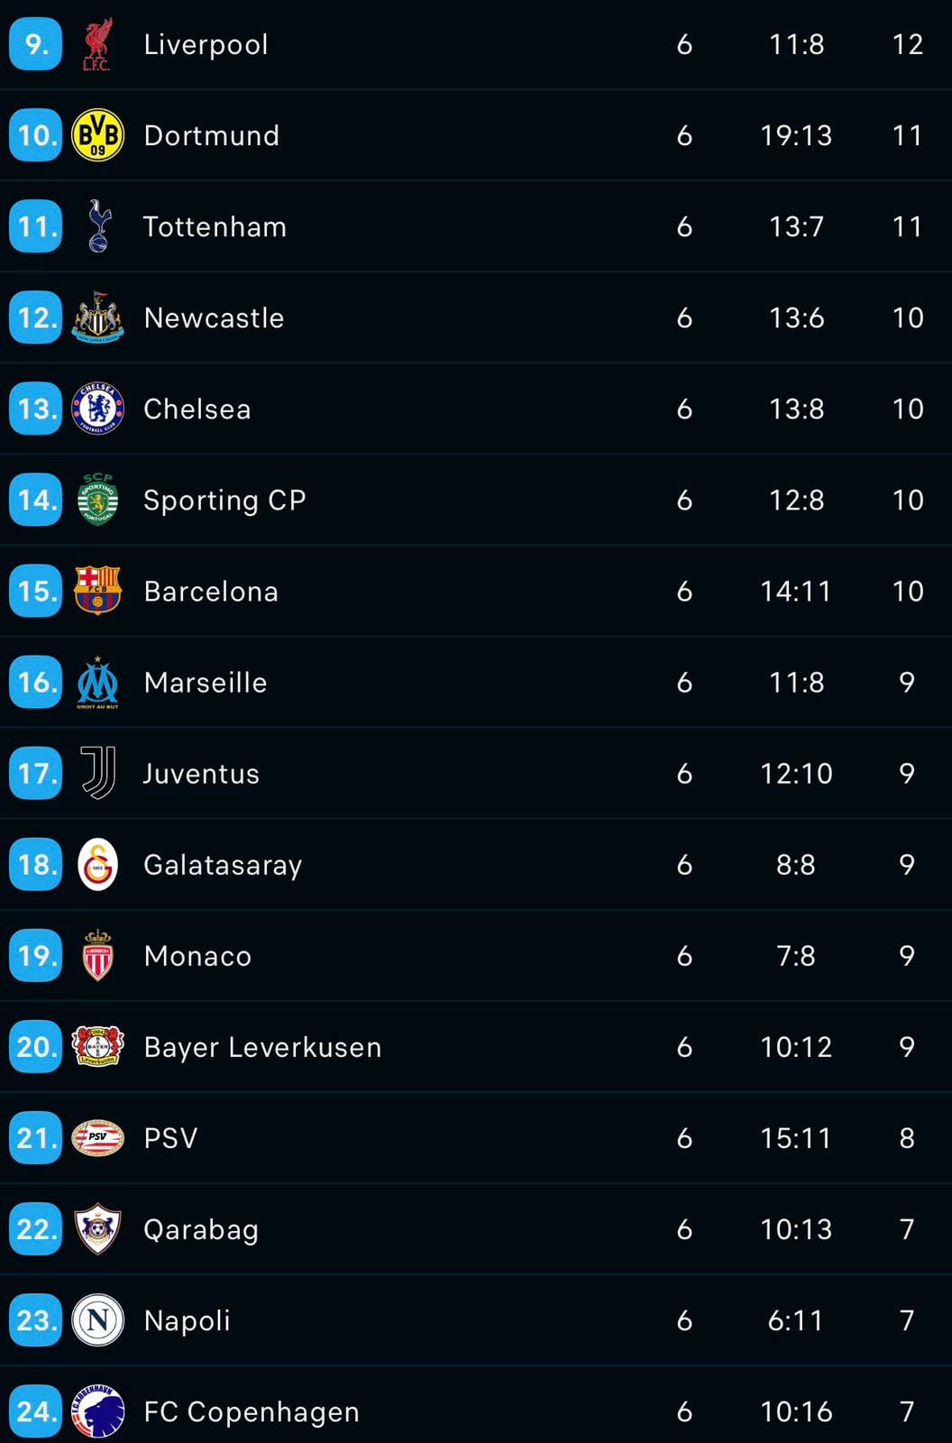Tap the Qarabag team name
This screenshot has height=1443, width=952.
point(201,1229)
